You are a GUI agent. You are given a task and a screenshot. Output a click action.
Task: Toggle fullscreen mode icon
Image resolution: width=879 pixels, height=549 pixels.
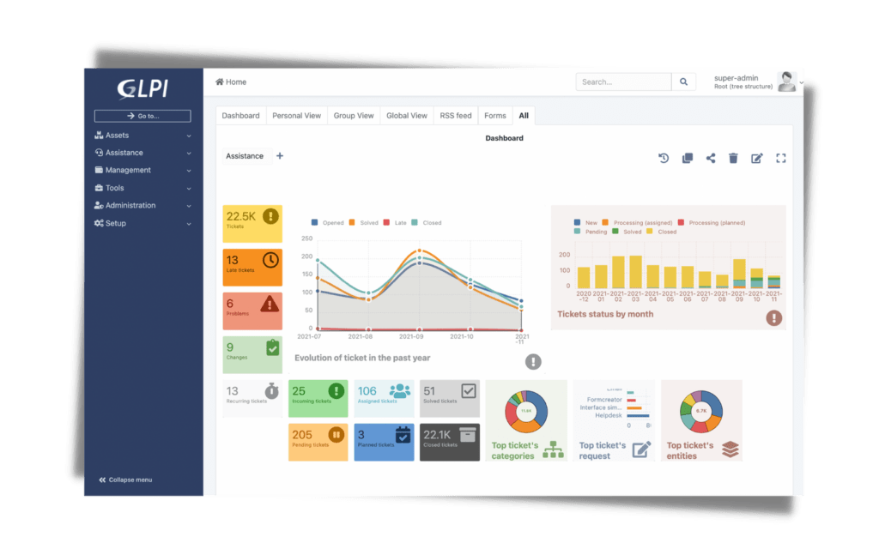click(780, 158)
